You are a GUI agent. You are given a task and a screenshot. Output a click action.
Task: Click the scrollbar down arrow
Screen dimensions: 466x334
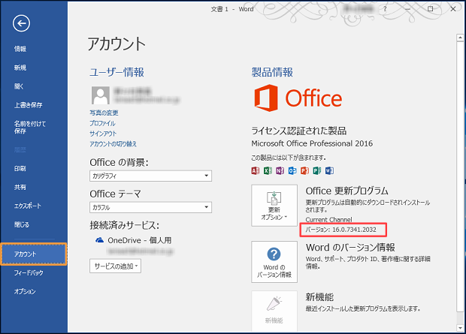(460, 328)
